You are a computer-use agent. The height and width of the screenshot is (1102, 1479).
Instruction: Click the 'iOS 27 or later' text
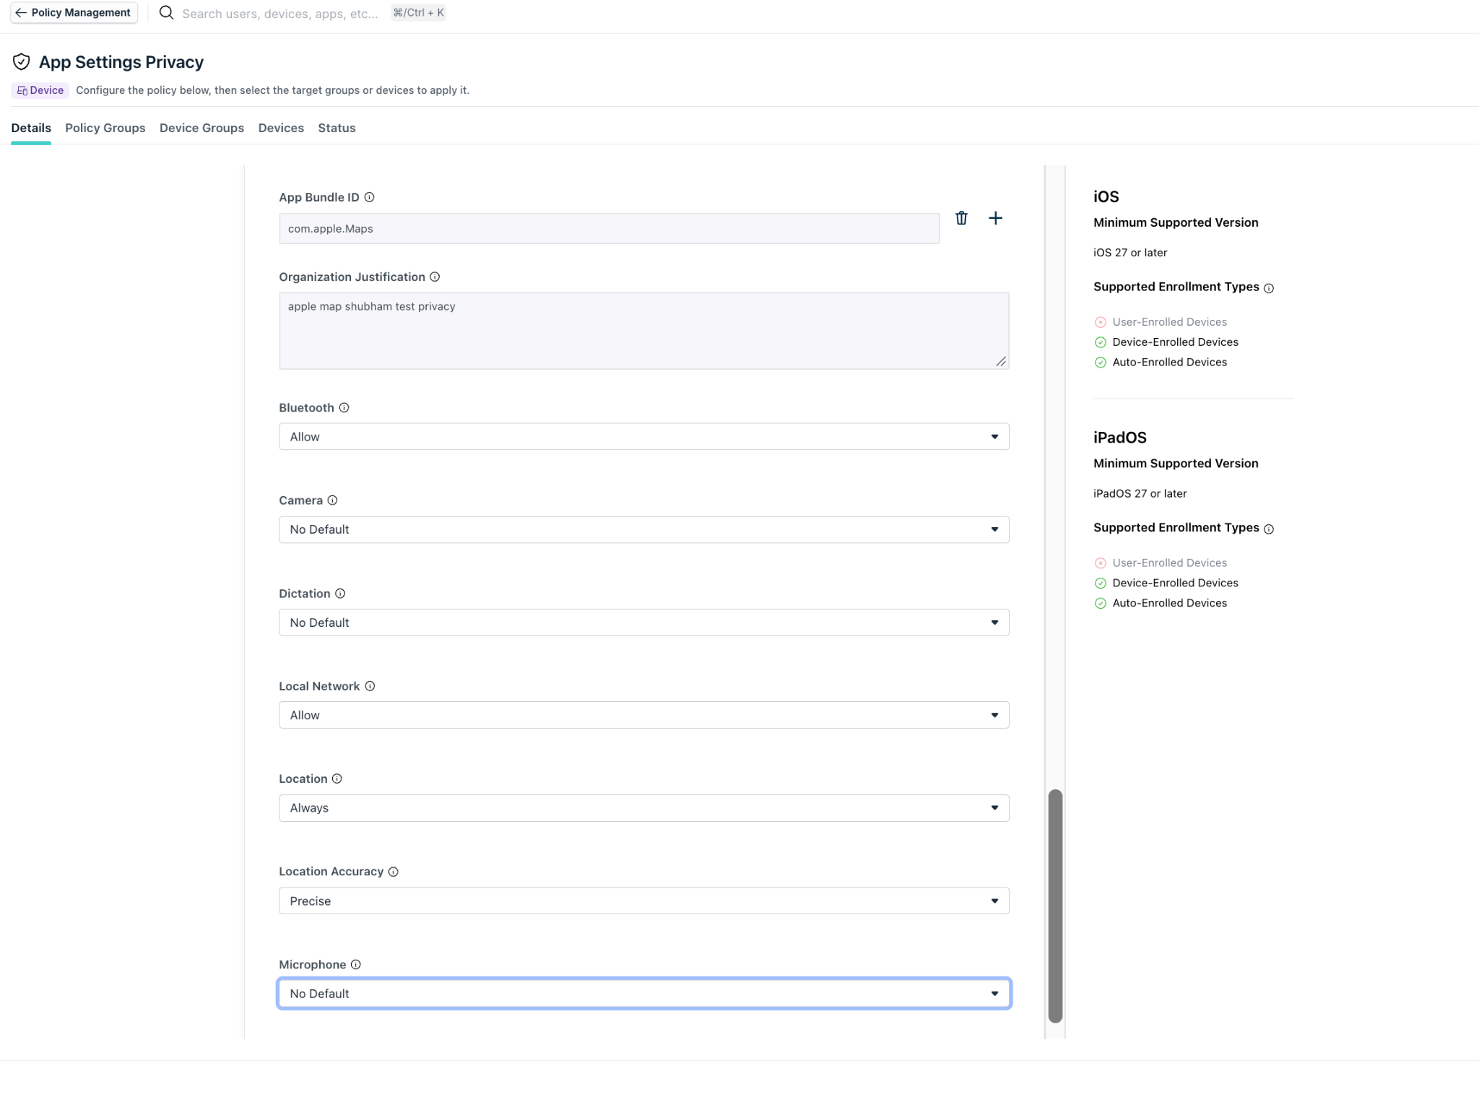click(x=1130, y=253)
